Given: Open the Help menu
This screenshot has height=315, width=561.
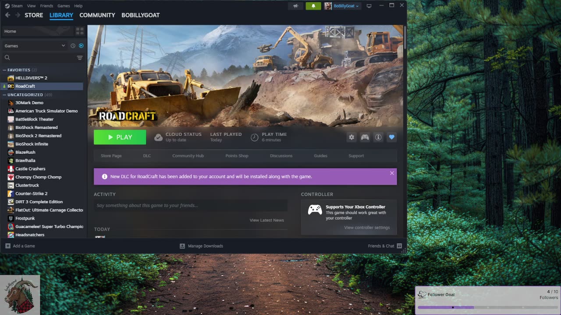Looking at the screenshot, I should [x=78, y=6].
